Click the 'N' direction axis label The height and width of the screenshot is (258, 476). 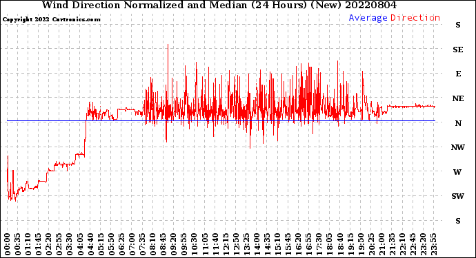(458, 123)
